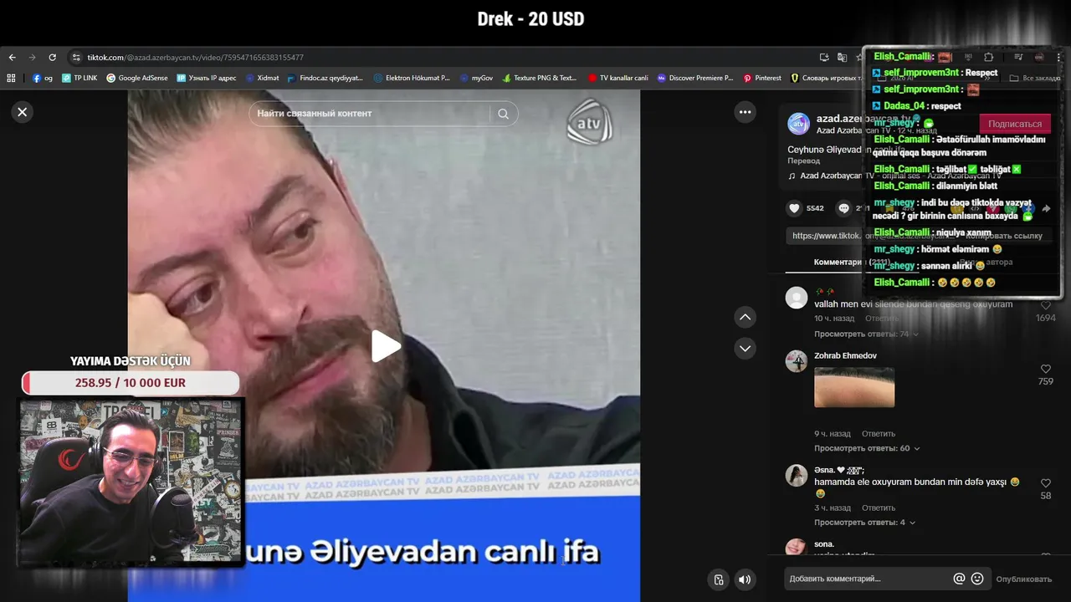Go to the previous video arrow
The image size is (1071, 602).
pyautogui.click(x=745, y=317)
